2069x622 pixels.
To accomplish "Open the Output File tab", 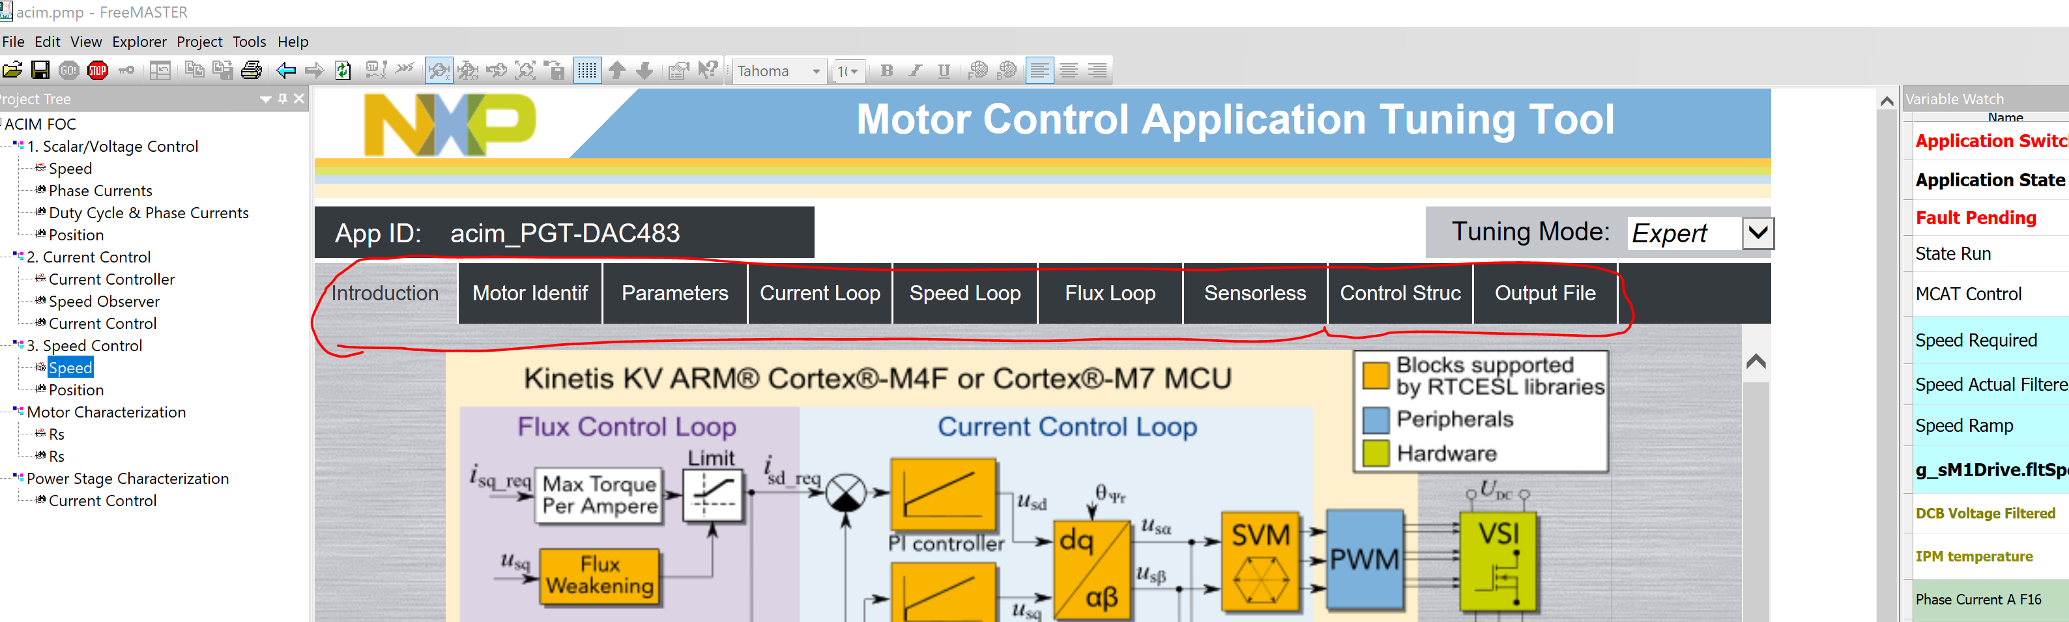I will point(1545,293).
